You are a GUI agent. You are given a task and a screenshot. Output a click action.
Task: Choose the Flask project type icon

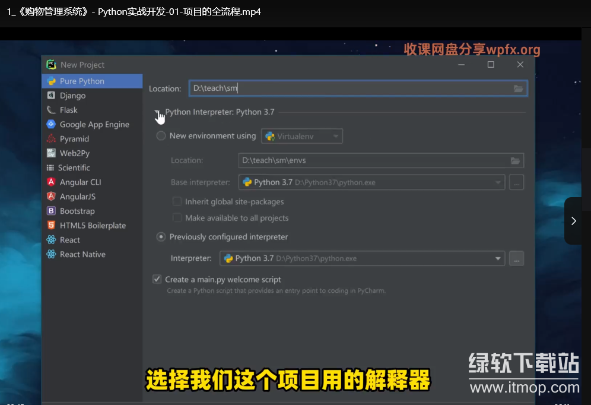51,110
